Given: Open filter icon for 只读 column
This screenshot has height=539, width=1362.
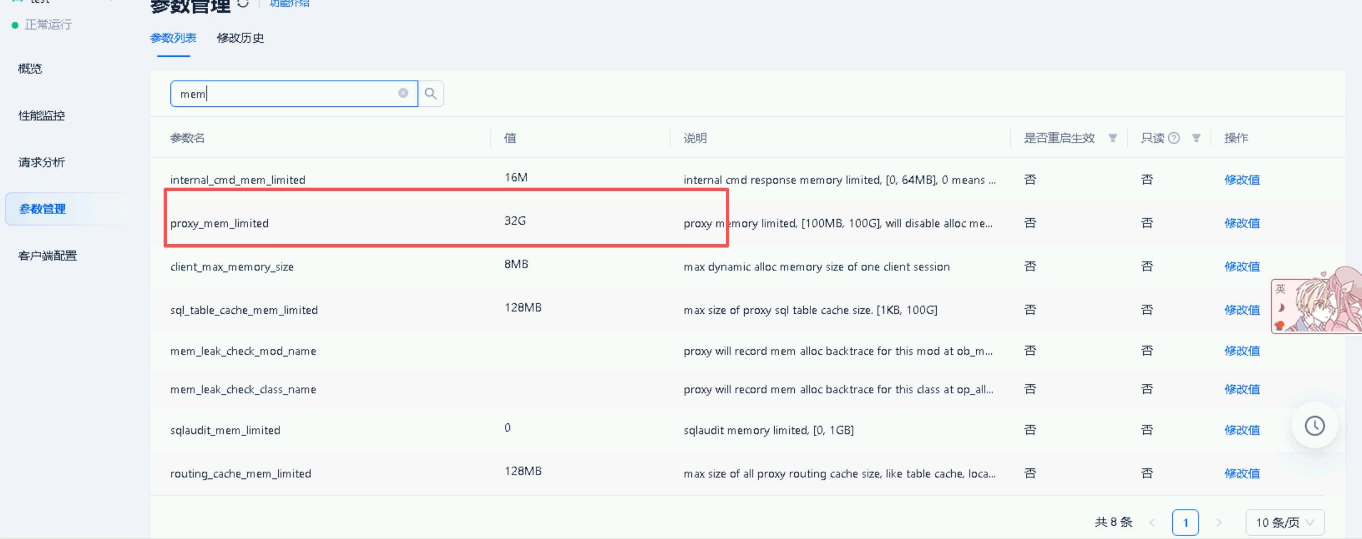Looking at the screenshot, I should [x=1196, y=138].
